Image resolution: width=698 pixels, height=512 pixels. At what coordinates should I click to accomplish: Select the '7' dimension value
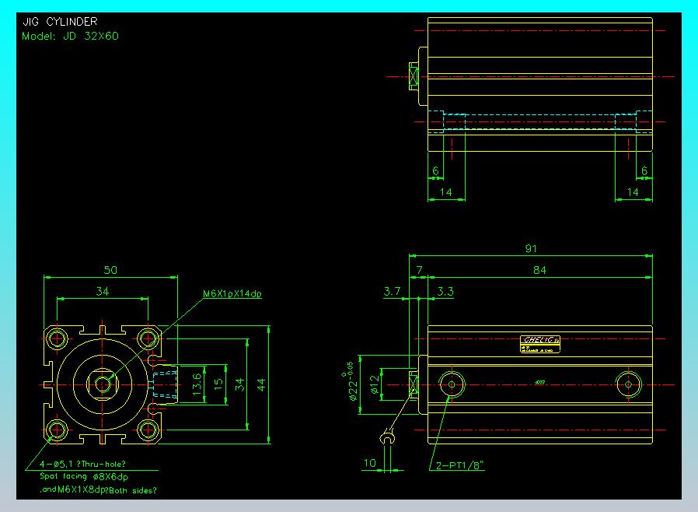419,270
